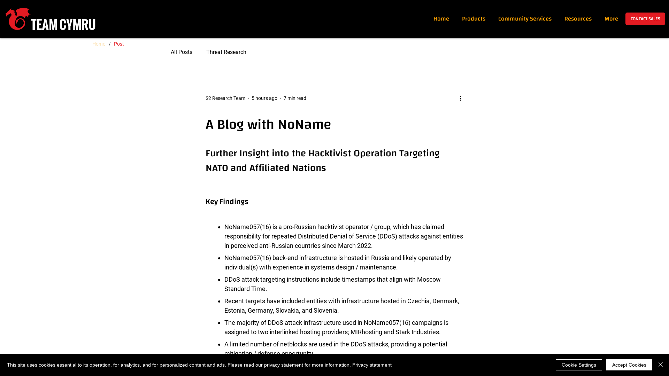Open the S2 Research Team author link

point(225,98)
